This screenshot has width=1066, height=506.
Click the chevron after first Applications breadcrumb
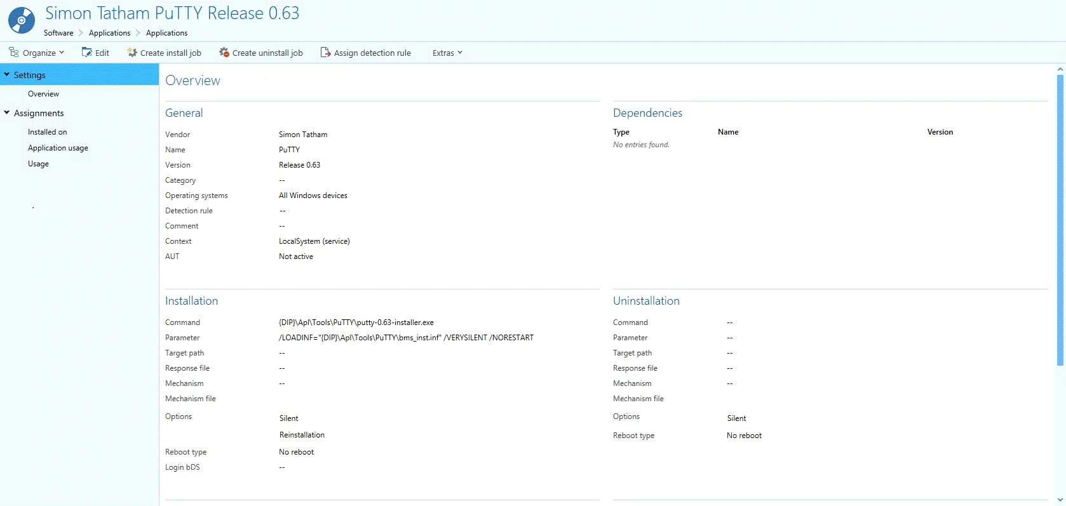(138, 33)
